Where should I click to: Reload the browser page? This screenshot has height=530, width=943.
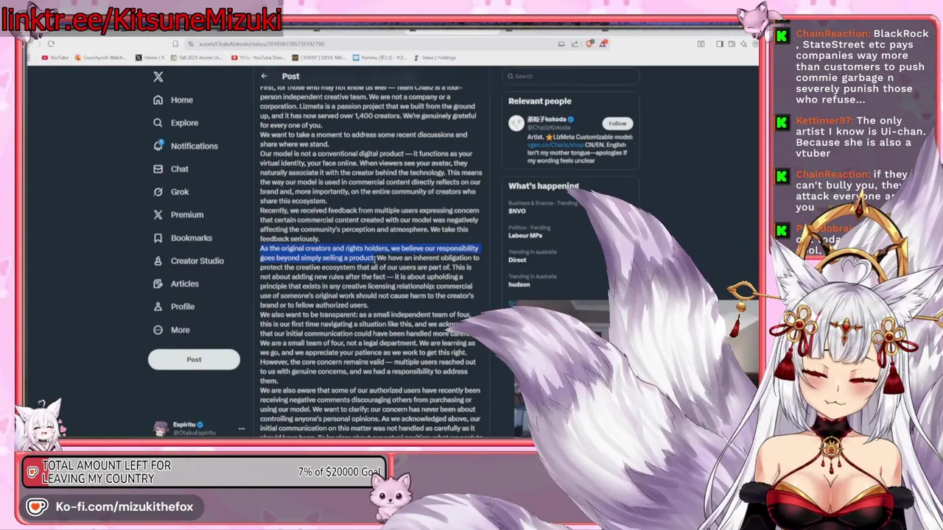tap(51, 43)
